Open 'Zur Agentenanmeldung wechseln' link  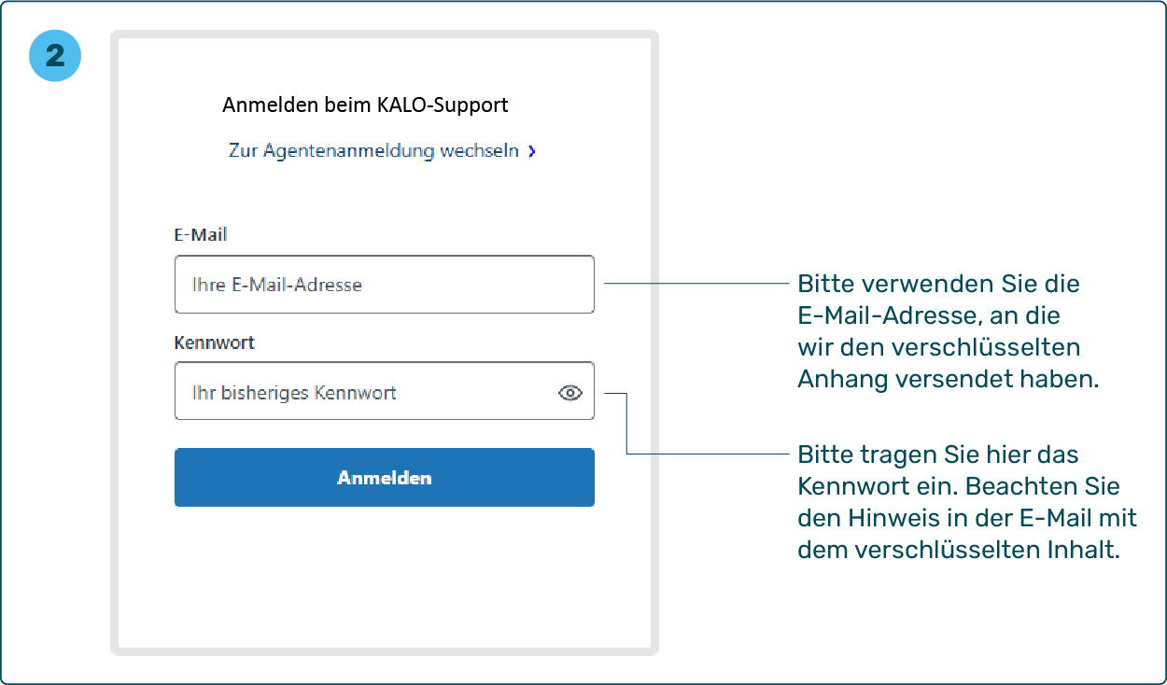[373, 150]
